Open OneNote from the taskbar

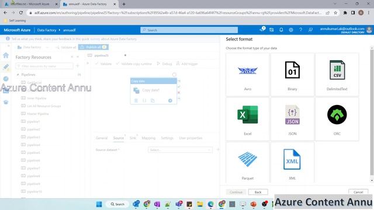pos(157,204)
